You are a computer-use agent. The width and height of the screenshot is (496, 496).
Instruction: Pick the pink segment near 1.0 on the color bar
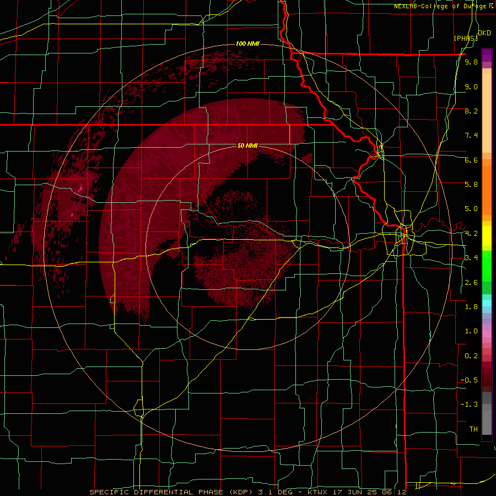click(x=487, y=334)
